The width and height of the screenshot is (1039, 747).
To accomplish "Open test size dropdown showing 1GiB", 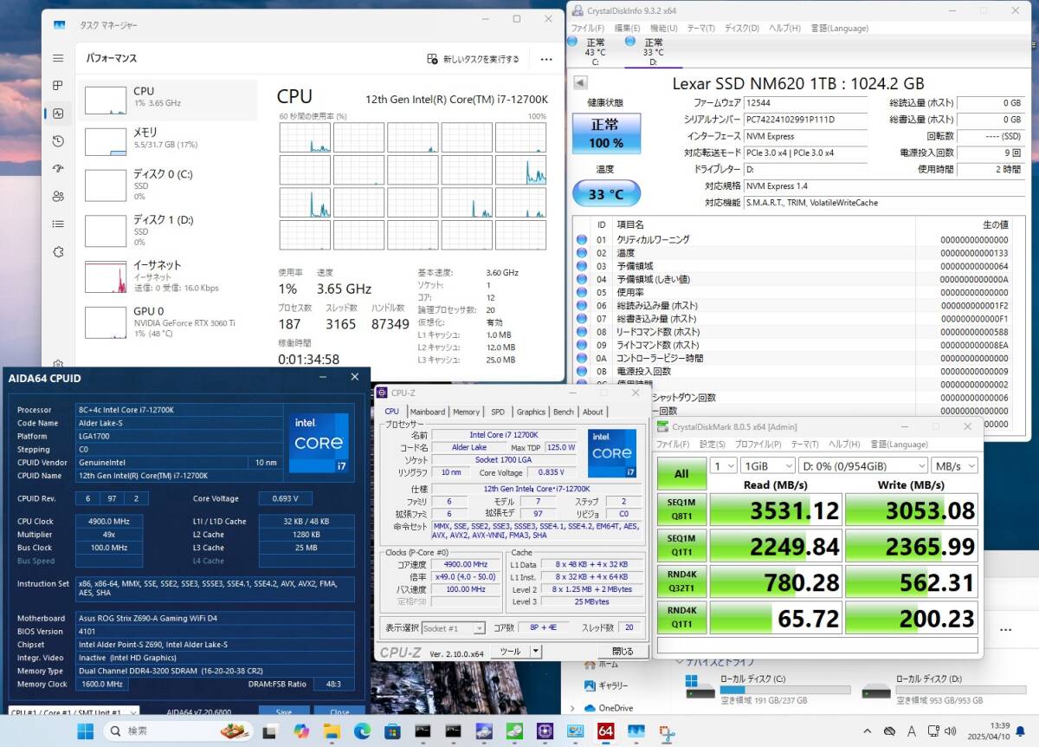I will (x=767, y=465).
